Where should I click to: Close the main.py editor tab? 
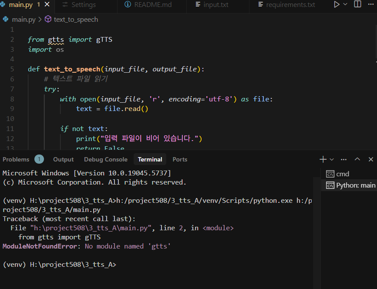pos(47,4)
